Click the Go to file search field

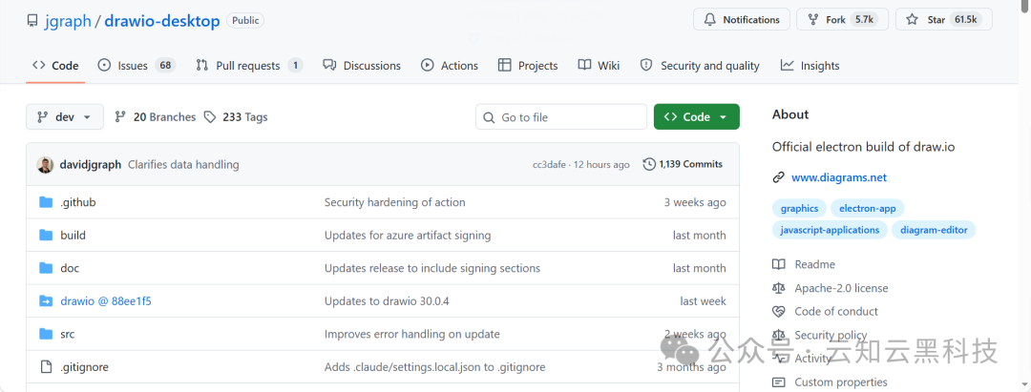[561, 117]
